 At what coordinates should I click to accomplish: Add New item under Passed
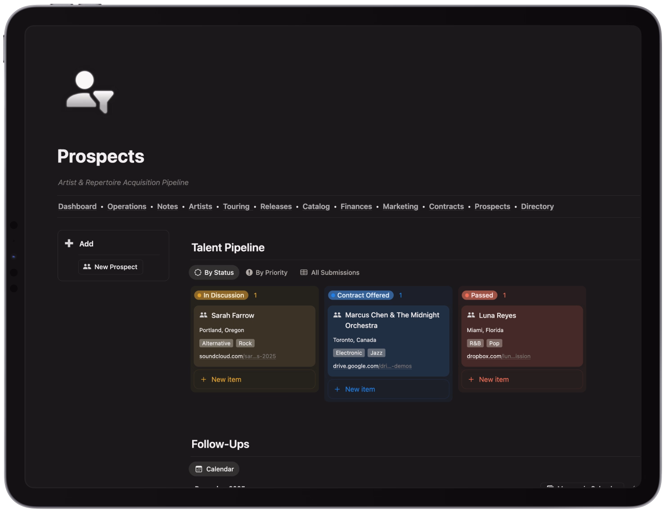(x=522, y=379)
